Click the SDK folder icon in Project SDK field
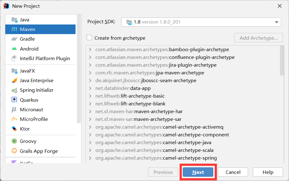Image resolution: width=289 pixels, height=181 pixels. (x=129, y=22)
